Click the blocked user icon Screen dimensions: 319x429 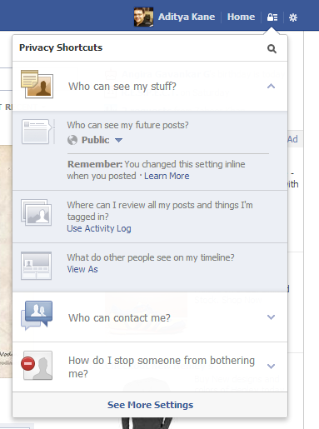(37, 366)
